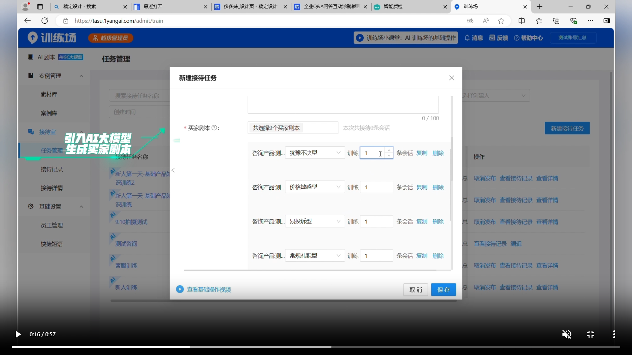Viewport: 632px width, 355px height.
Task: Open 选择创建人 dropdown
Action: tap(495, 95)
